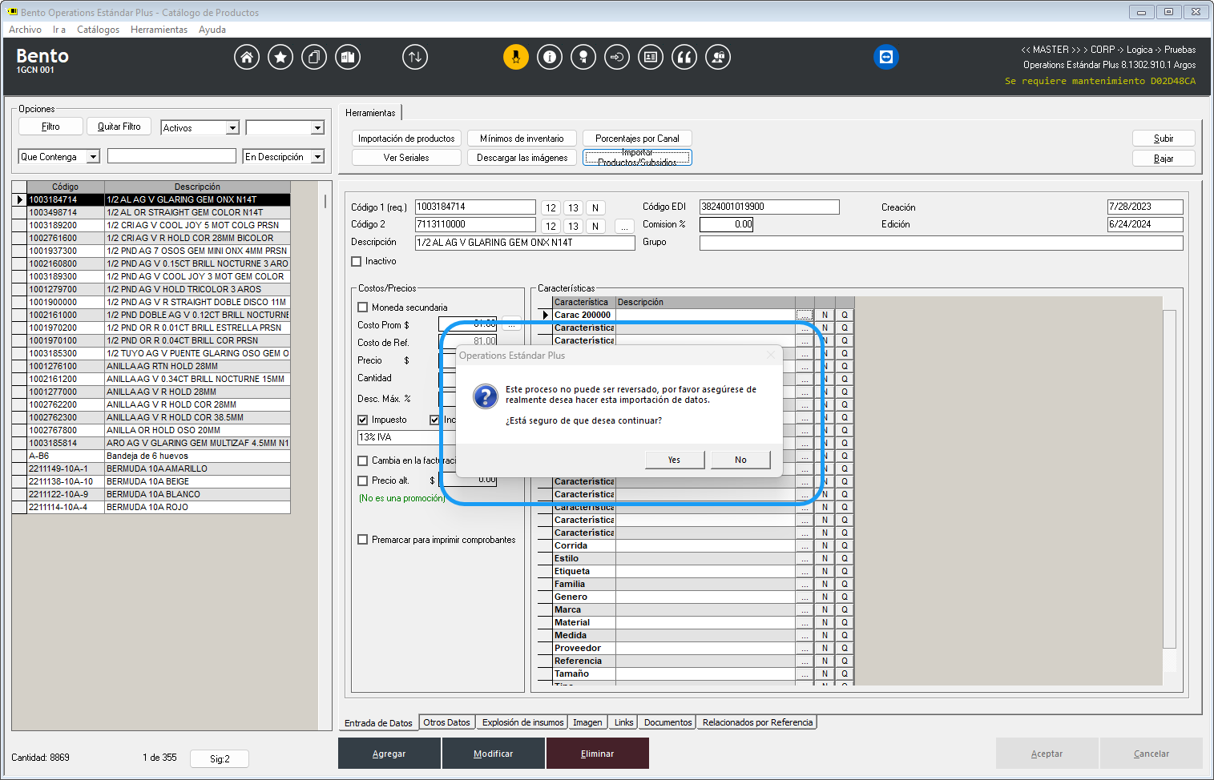
Task: Enable the Moneda secundaria checkbox
Action: coord(362,307)
